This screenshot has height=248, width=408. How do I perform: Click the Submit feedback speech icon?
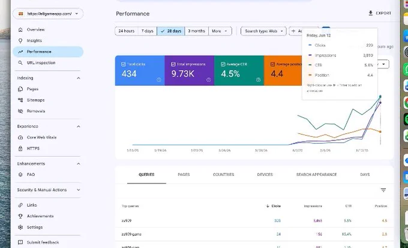coord(20,243)
